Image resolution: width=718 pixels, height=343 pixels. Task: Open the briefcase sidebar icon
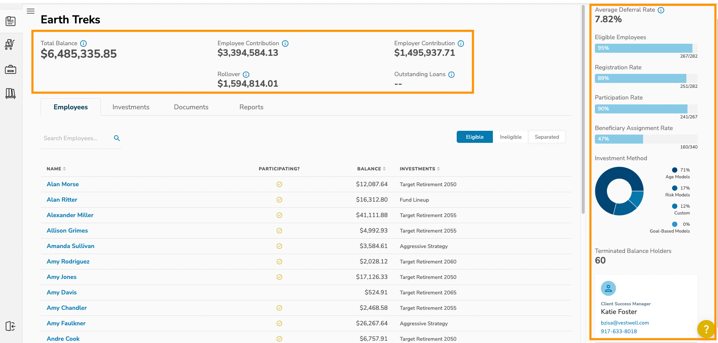click(x=11, y=70)
